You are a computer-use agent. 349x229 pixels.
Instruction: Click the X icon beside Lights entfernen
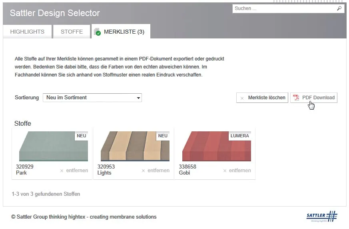pyautogui.click(x=144, y=171)
